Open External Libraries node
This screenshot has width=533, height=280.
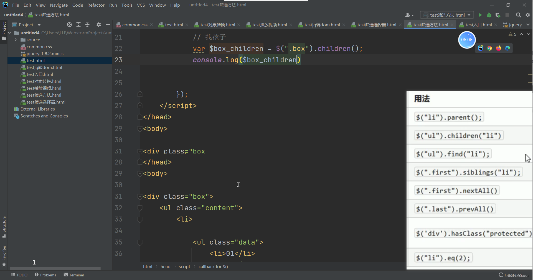tap(38, 109)
